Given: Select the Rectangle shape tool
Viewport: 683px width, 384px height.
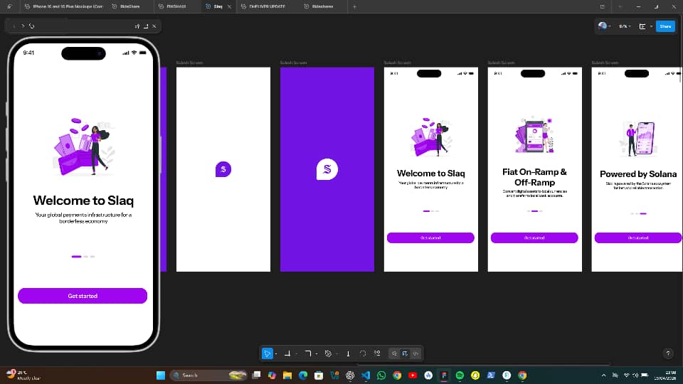Looking at the screenshot, I should click(308, 353).
